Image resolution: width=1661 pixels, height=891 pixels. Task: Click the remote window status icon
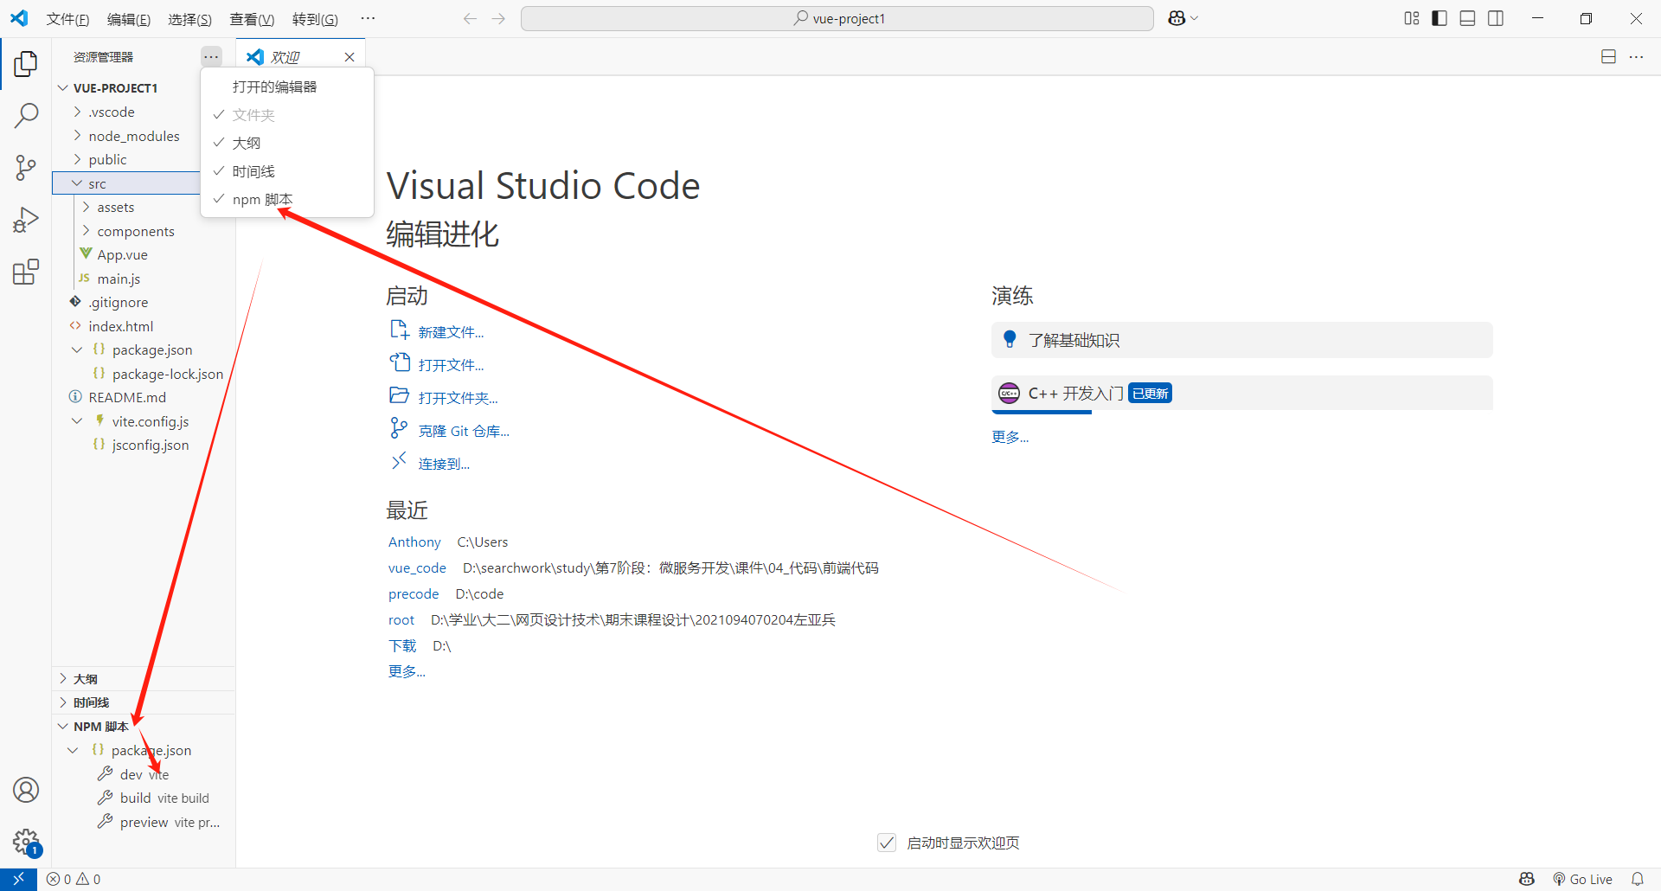(18, 879)
